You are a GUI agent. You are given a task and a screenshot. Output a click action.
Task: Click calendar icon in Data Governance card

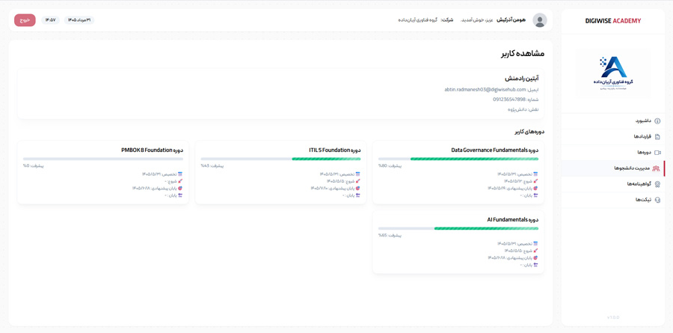tap(535, 174)
